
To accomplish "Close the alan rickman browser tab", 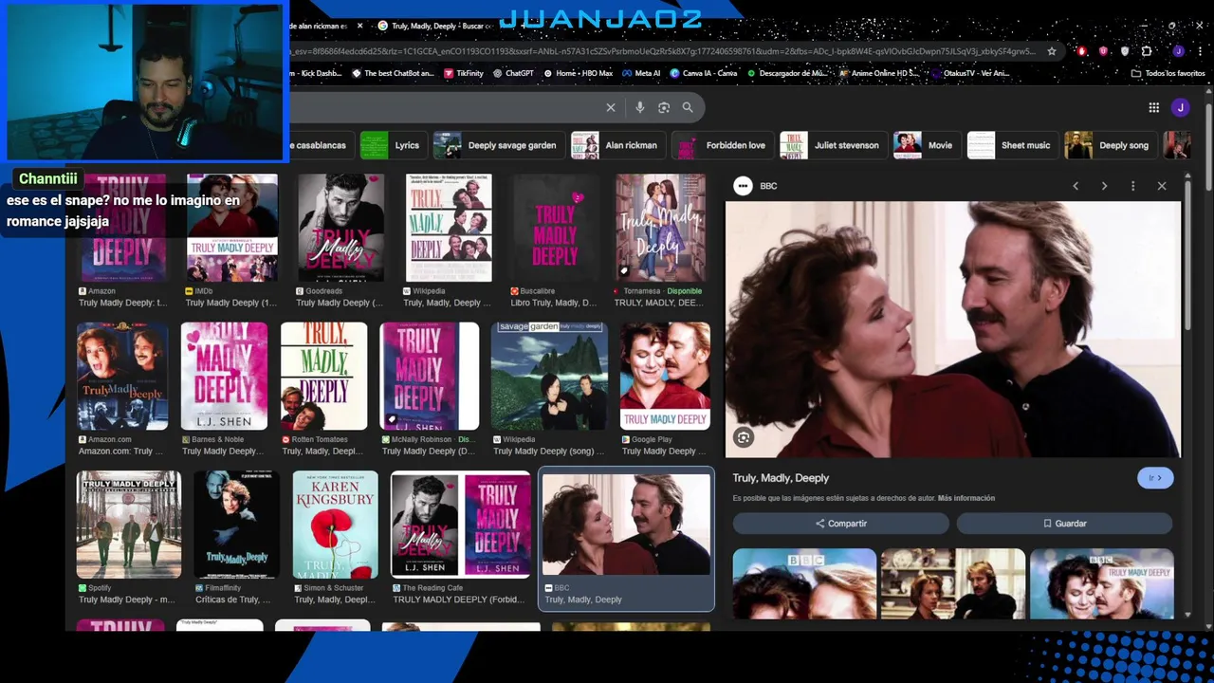I will [x=359, y=26].
